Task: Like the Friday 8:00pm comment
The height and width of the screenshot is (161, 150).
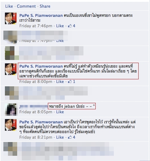Action: click(60, 81)
